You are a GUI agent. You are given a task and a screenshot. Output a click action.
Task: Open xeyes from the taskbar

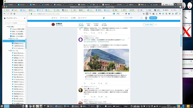116,106
